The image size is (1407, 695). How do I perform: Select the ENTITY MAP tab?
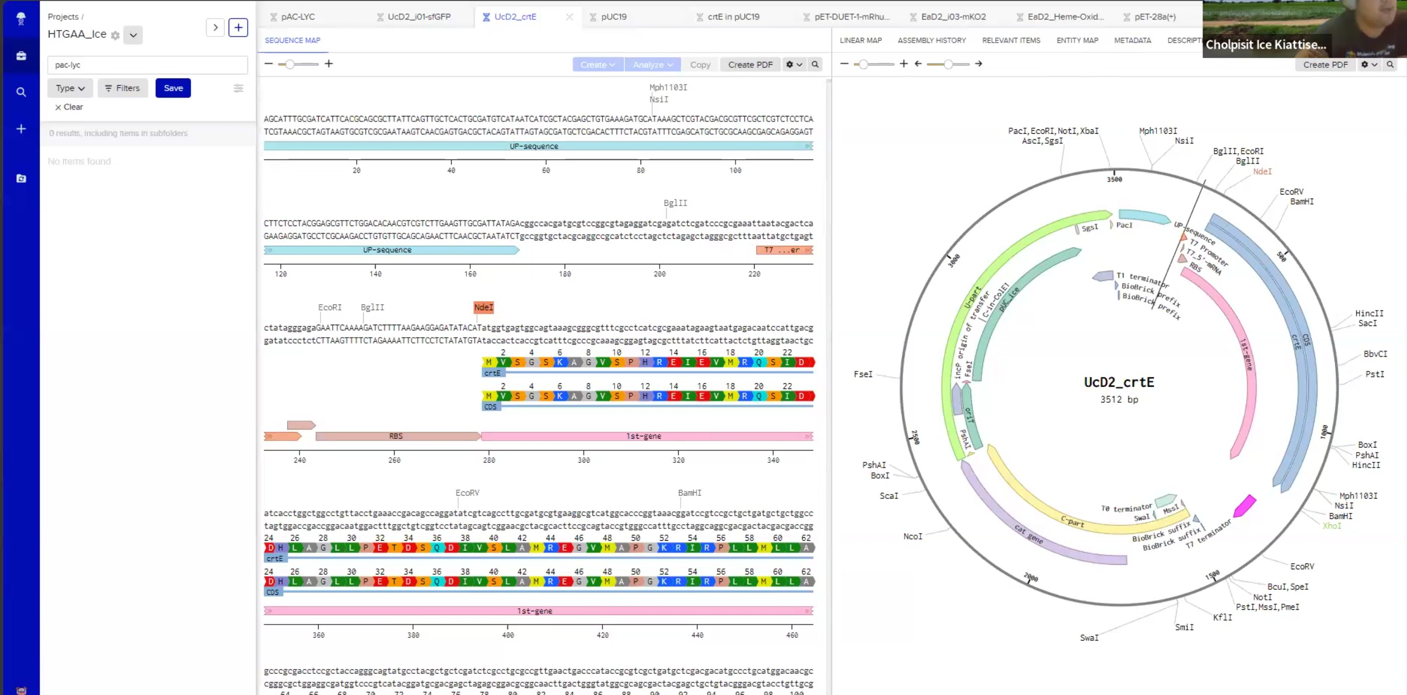pos(1077,40)
